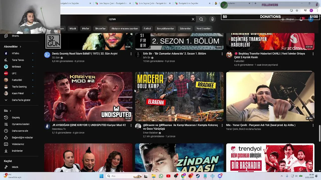Viewport: 321px width, 180px height.
Task: Click the YouTube search magnifier button
Action: pos(201,19)
